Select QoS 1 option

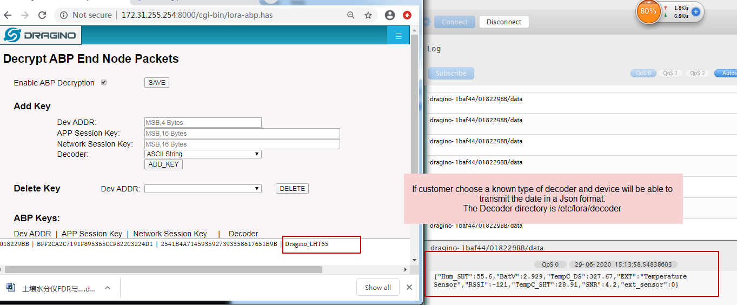(670, 73)
